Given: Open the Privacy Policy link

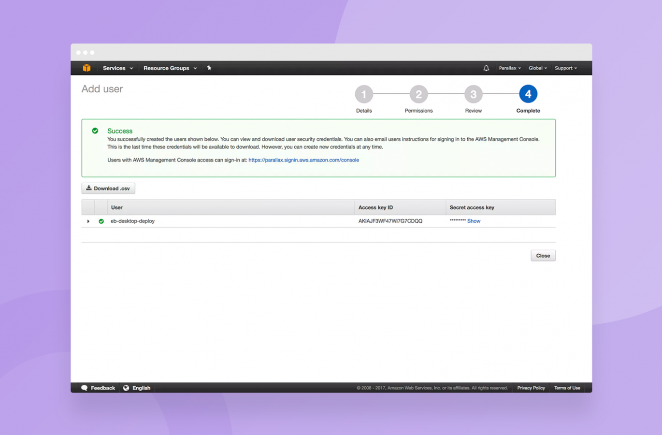Looking at the screenshot, I should pyautogui.click(x=531, y=388).
